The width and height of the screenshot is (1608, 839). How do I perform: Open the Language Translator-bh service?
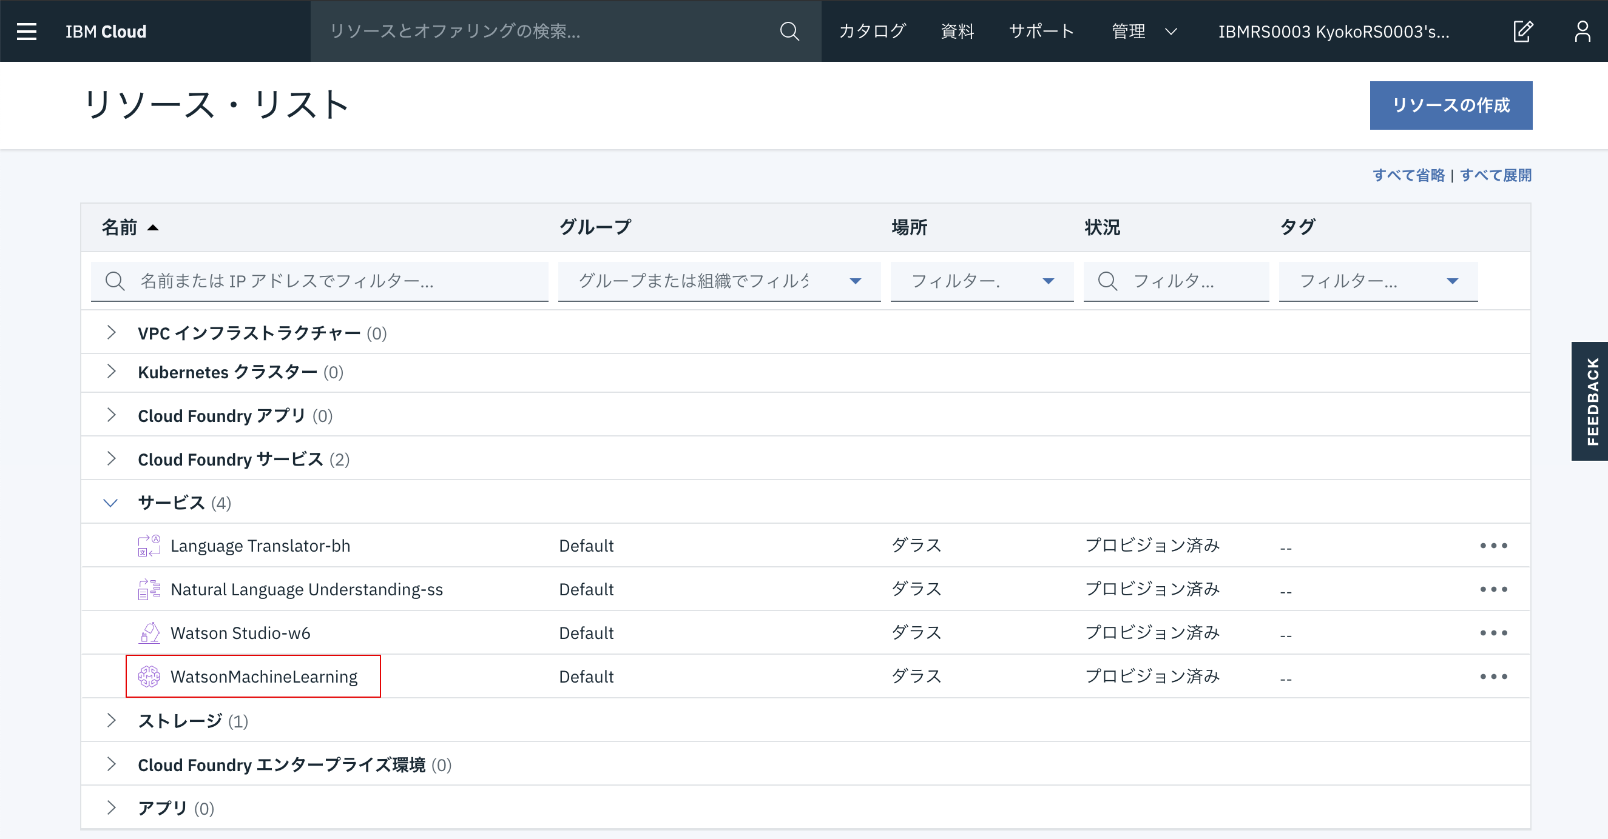[260, 546]
